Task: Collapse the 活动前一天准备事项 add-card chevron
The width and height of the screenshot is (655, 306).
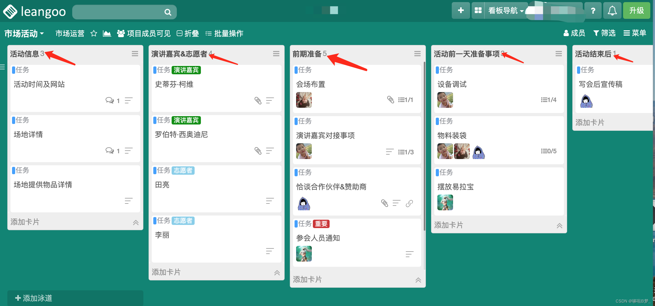Action: tap(560, 225)
